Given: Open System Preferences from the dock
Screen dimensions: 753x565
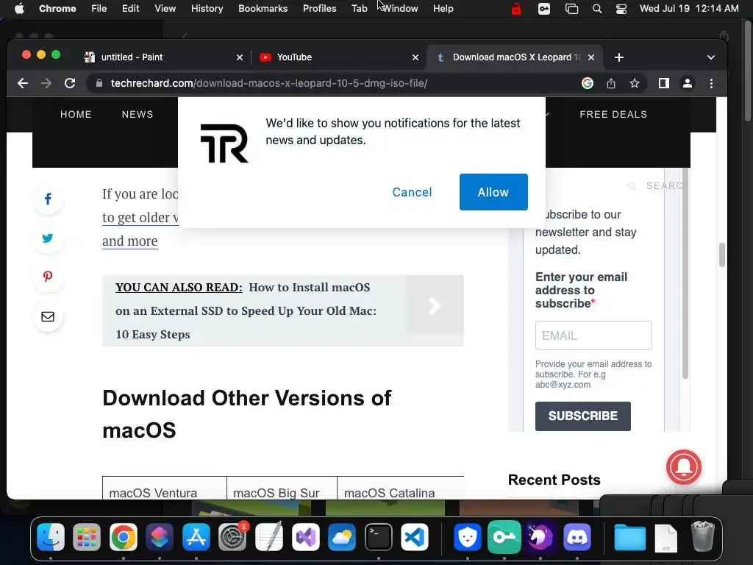Looking at the screenshot, I should pyautogui.click(x=232, y=536).
